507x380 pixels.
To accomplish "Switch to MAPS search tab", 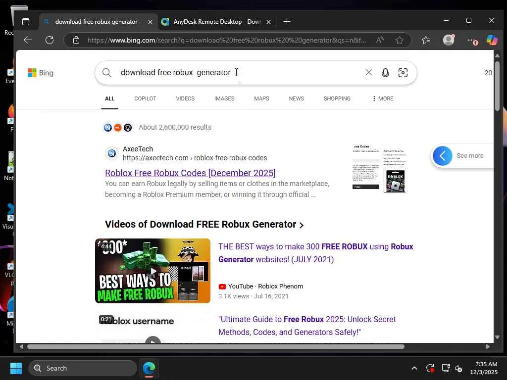I will (261, 98).
